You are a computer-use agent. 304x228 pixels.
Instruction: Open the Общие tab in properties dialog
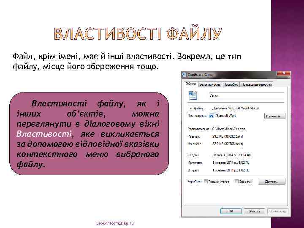pos(191,84)
